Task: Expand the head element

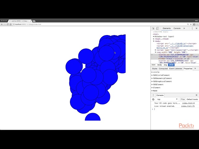Action: 154,39
